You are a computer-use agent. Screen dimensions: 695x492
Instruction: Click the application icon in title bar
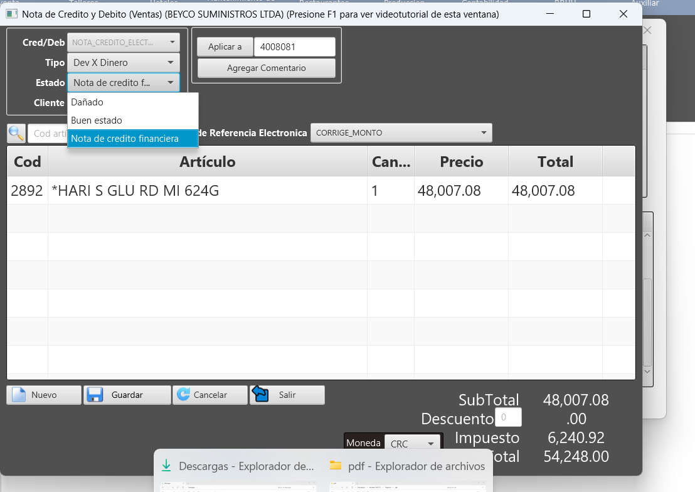tap(11, 14)
